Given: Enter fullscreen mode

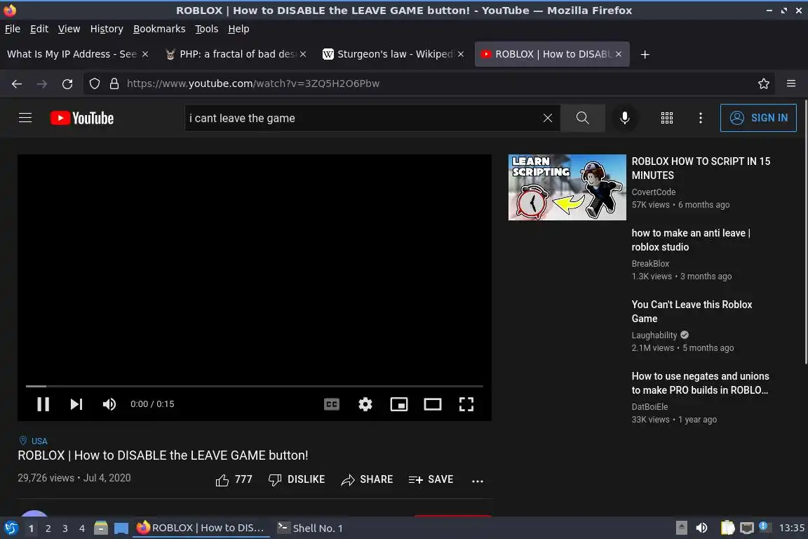Looking at the screenshot, I should point(466,404).
